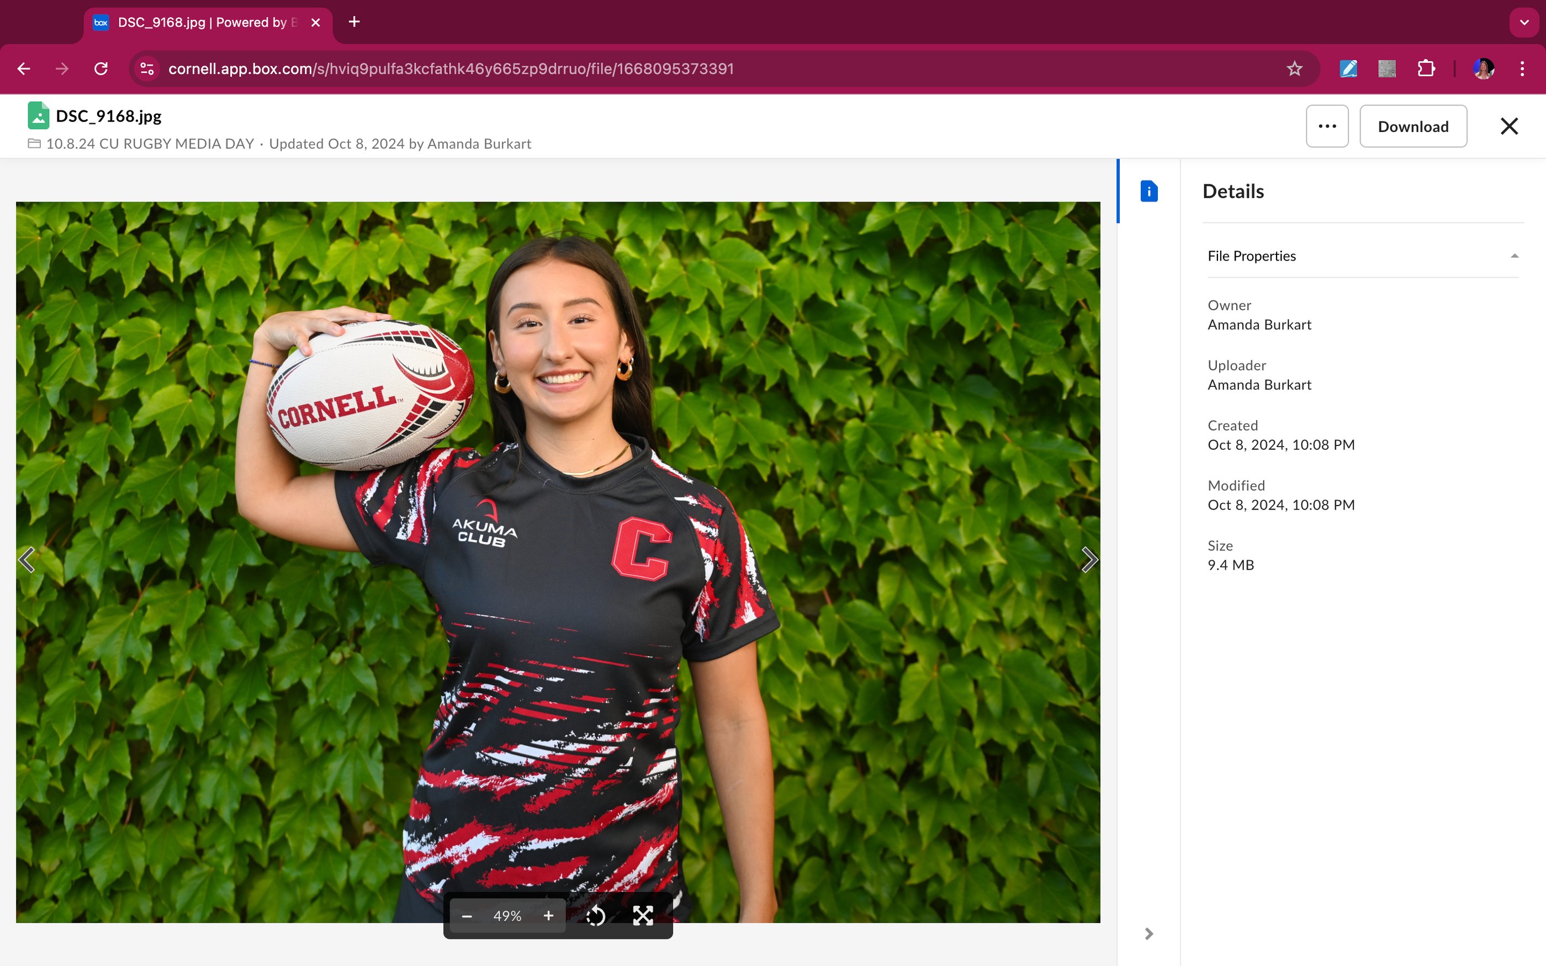This screenshot has width=1546, height=966.
Task: Hide the sidebar with bottom chevron
Action: tap(1148, 933)
